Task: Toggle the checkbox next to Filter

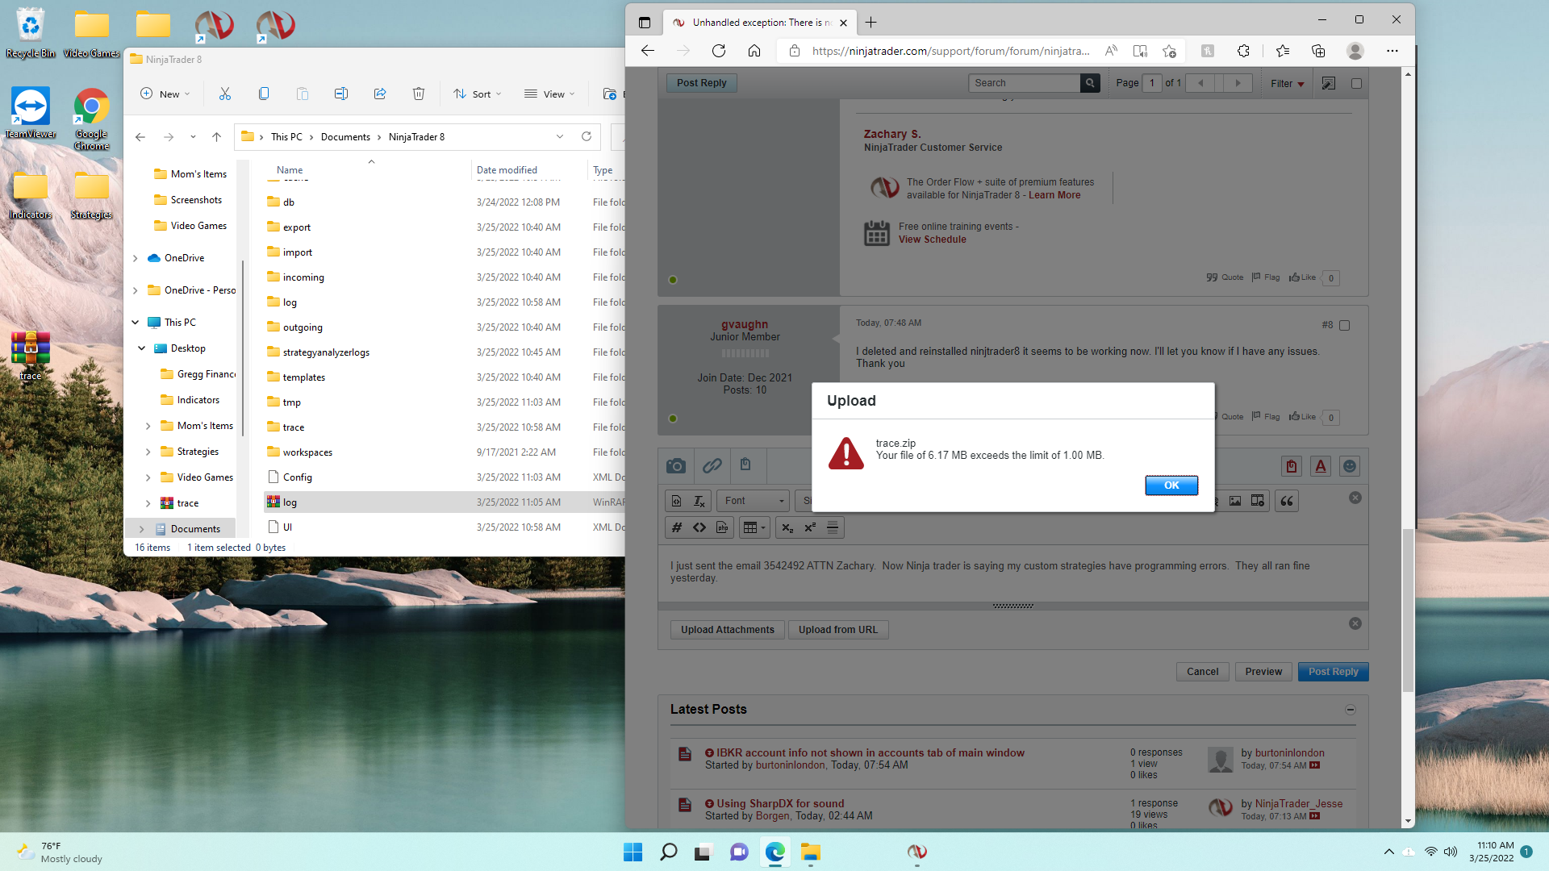Action: coord(1356,83)
